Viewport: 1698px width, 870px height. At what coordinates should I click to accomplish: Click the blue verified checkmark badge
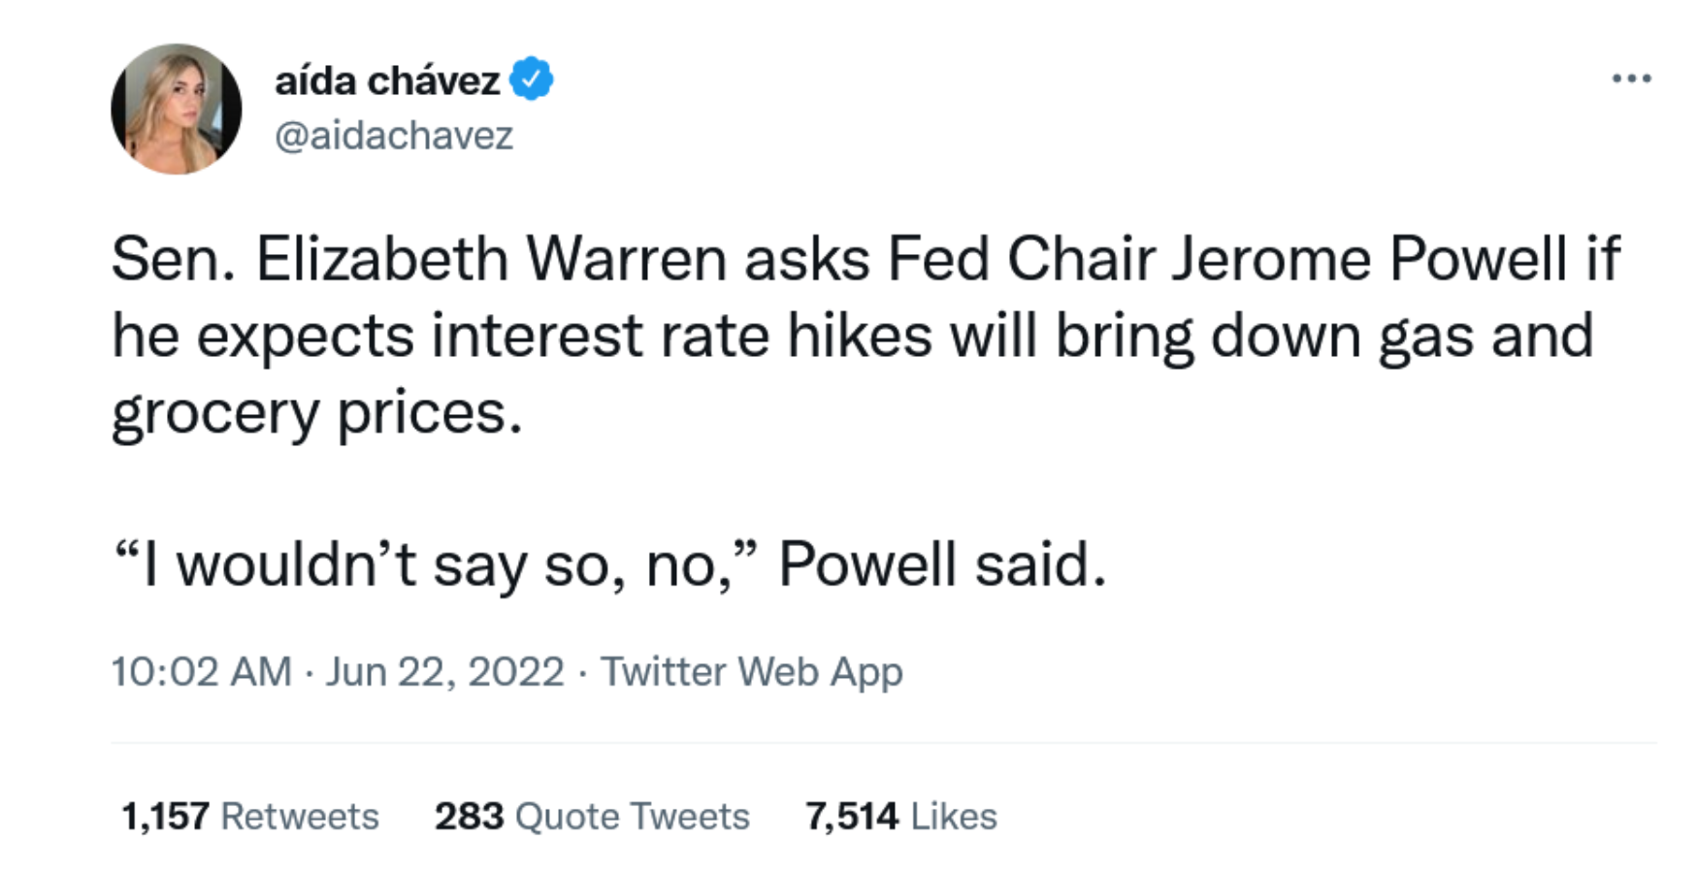point(531,79)
